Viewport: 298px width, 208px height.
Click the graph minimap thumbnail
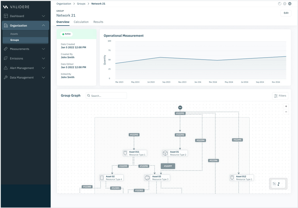(x=278, y=184)
